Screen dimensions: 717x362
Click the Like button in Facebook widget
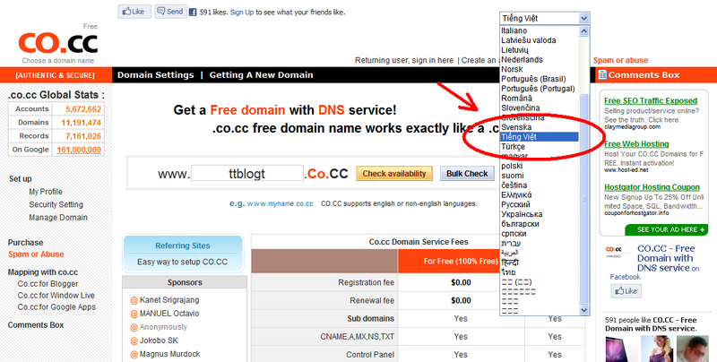pos(626,291)
